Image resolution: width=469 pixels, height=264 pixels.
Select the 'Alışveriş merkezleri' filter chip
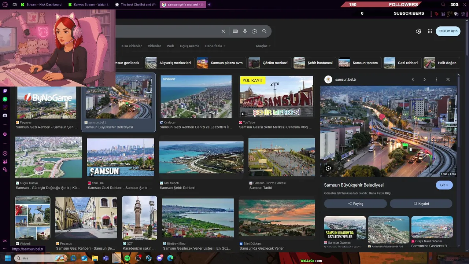[169, 63]
